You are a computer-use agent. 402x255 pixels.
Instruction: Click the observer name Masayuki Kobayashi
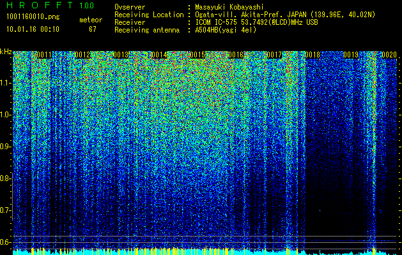pyautogui.click(x=229, y=7)
